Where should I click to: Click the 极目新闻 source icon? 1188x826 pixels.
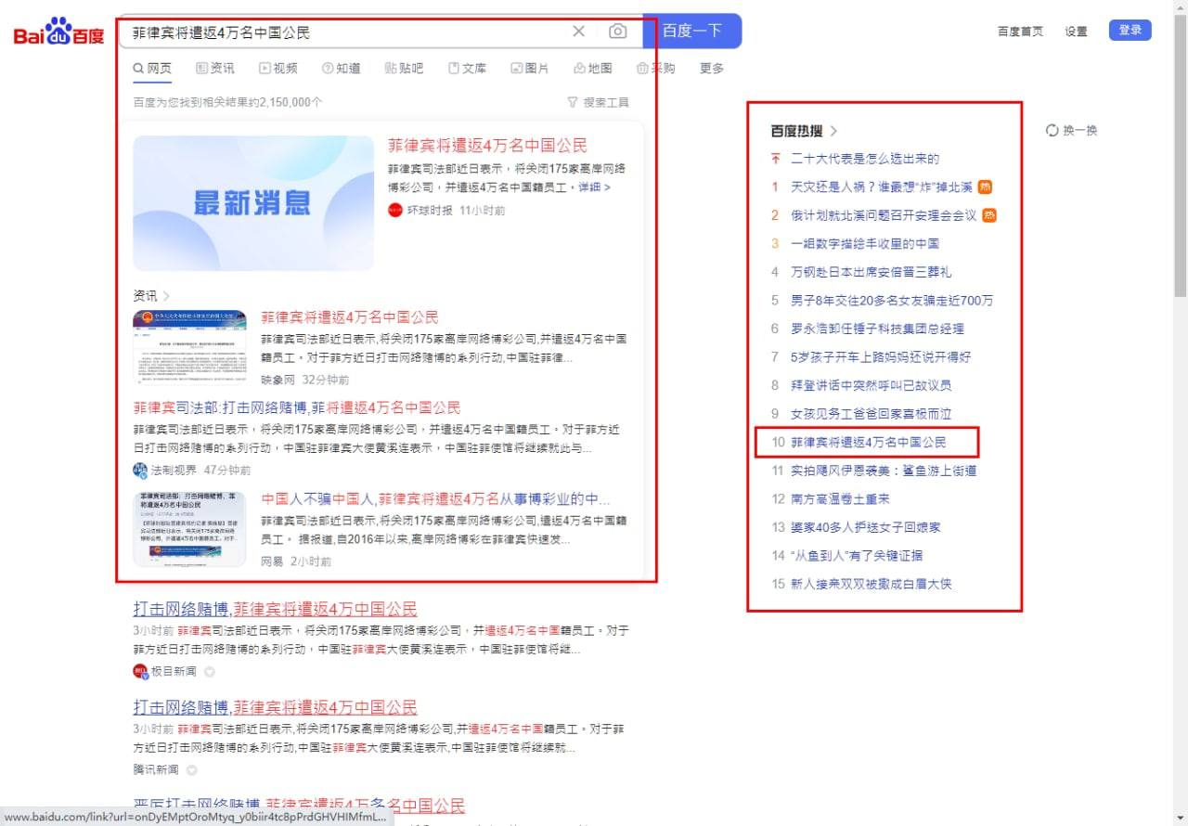pyautogui.click(x=140, y=671)
